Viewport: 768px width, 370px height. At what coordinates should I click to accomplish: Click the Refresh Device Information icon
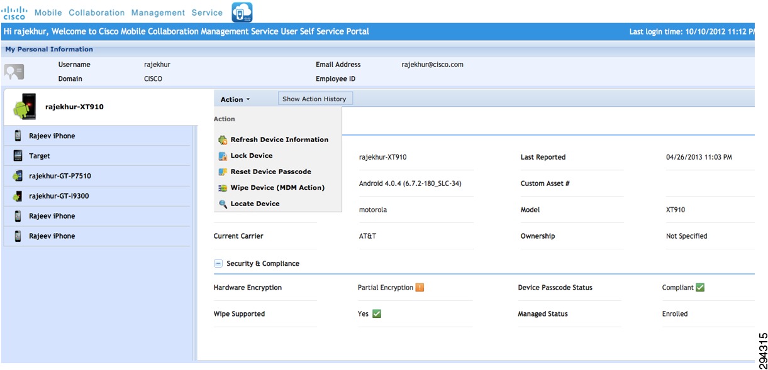click(223, 140)
